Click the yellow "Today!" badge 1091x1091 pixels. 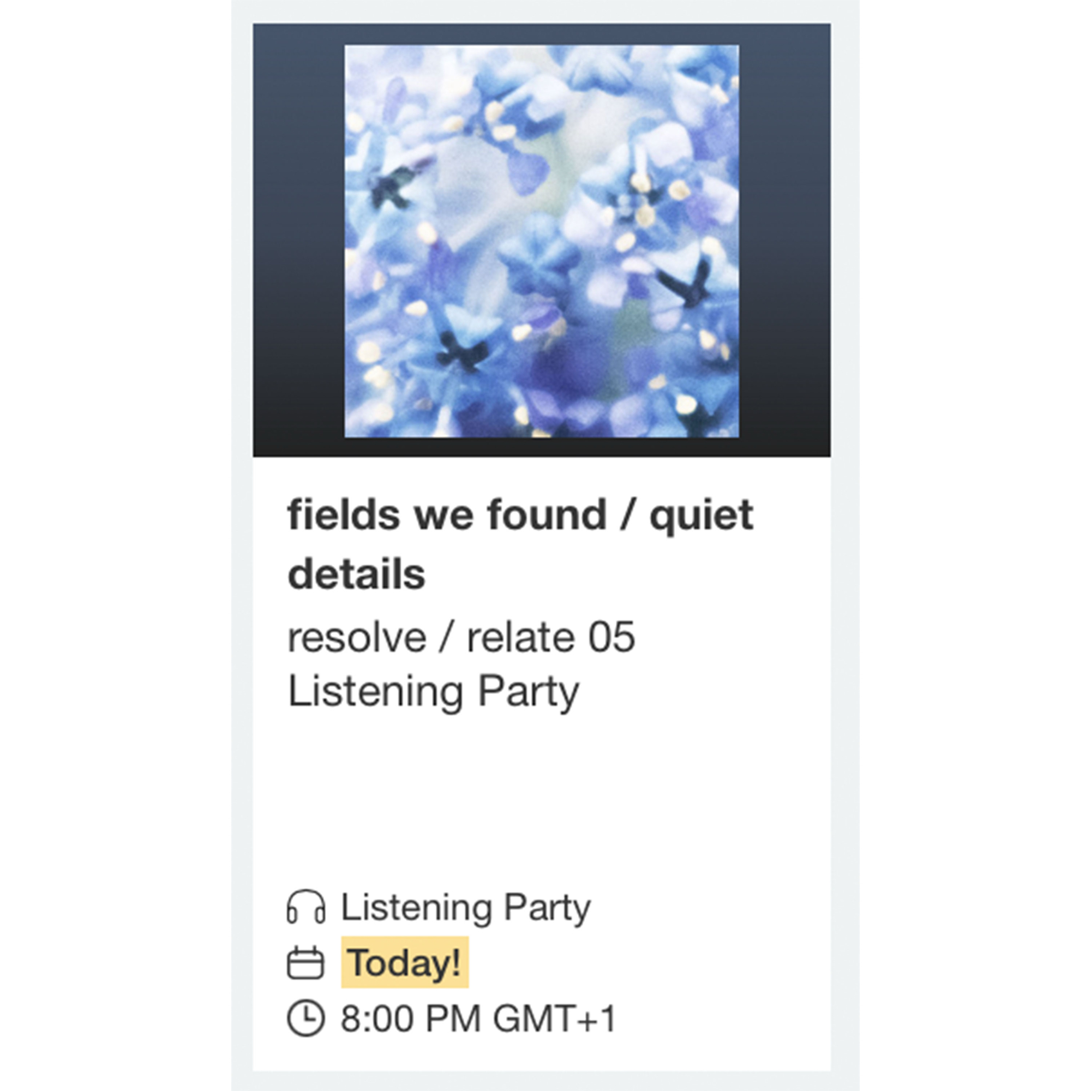404,963
